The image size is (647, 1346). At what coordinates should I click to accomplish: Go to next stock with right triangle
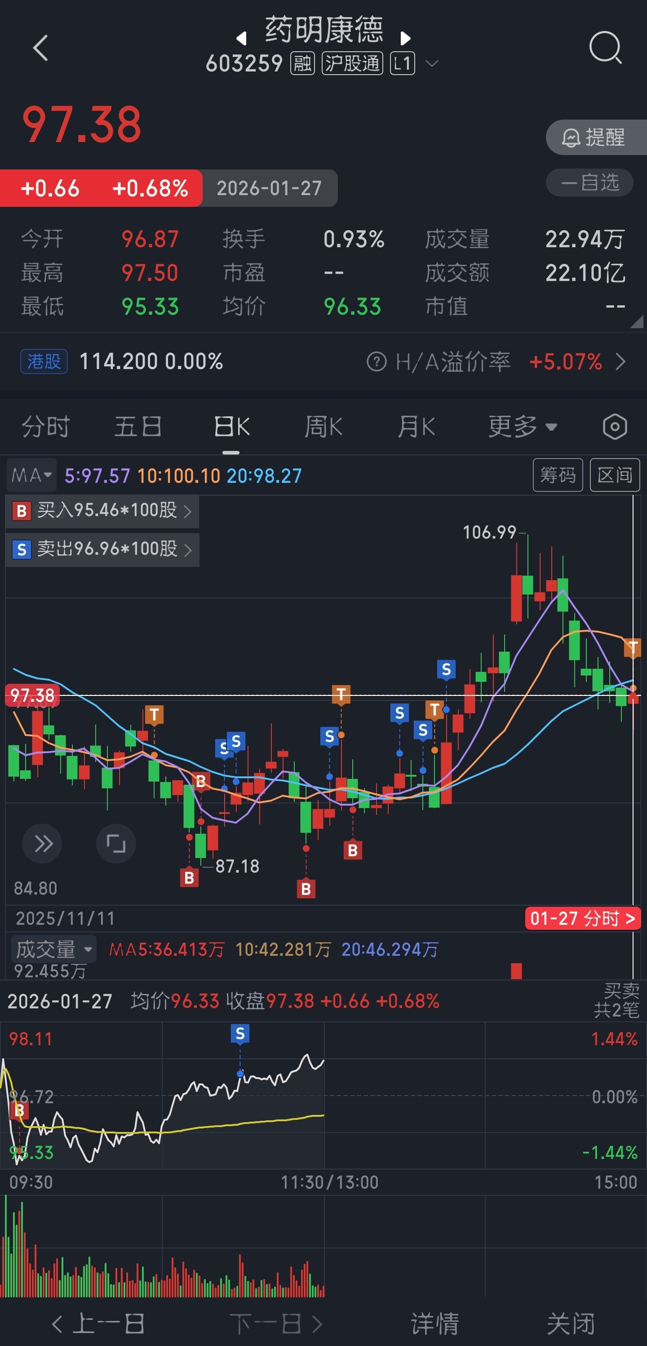click(x=405, y=38)
